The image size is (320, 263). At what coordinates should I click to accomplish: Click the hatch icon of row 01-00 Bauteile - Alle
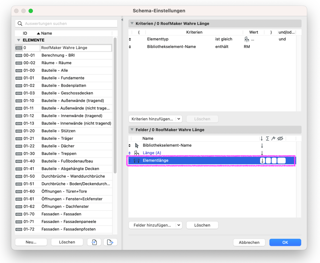(x=19, y=71)
